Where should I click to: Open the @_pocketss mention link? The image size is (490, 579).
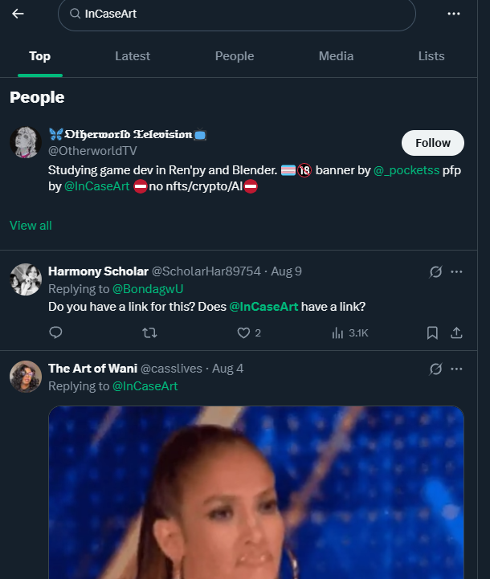click(406, 170)
